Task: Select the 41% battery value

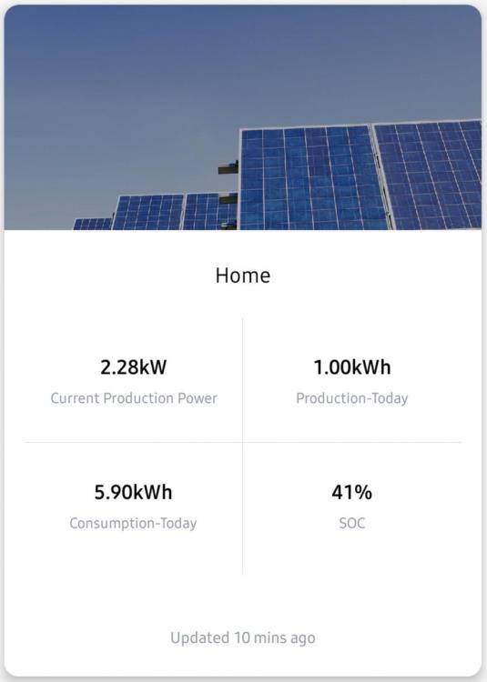Action: click(x=351, y=492)
